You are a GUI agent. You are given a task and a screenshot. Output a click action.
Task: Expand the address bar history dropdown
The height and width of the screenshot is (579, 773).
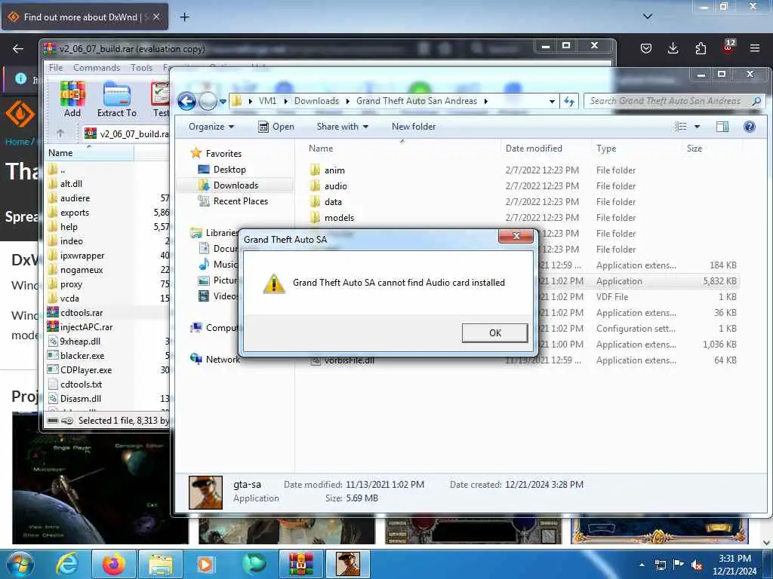552,102
